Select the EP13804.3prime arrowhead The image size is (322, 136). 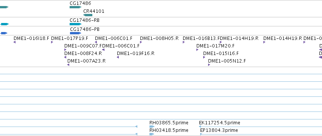pyautogui.click(x=201, y=134)
